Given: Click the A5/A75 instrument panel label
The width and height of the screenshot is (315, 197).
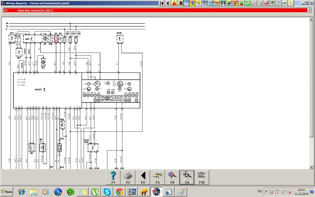Looking at the screenshot, I should [x=38, y=90].
